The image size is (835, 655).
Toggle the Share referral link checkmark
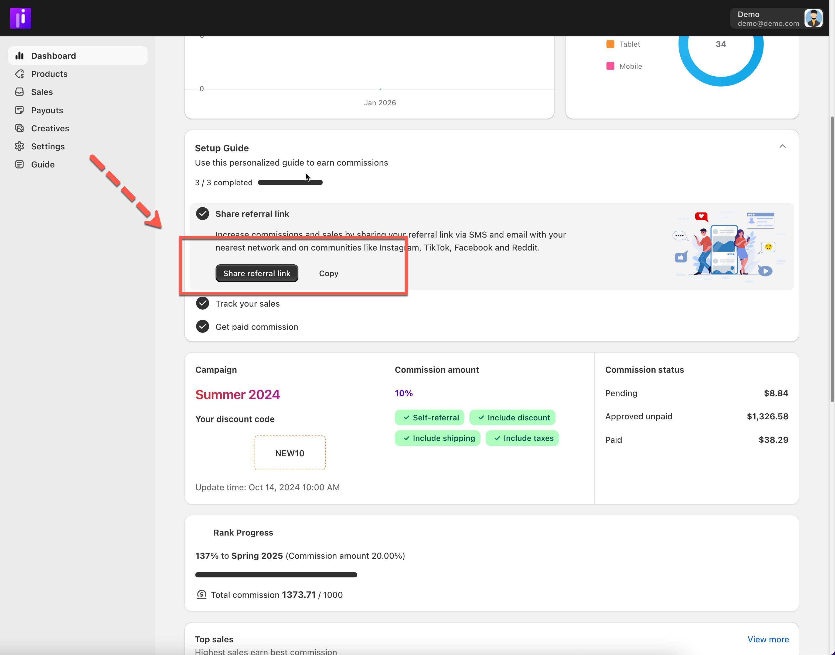point(203,214)
